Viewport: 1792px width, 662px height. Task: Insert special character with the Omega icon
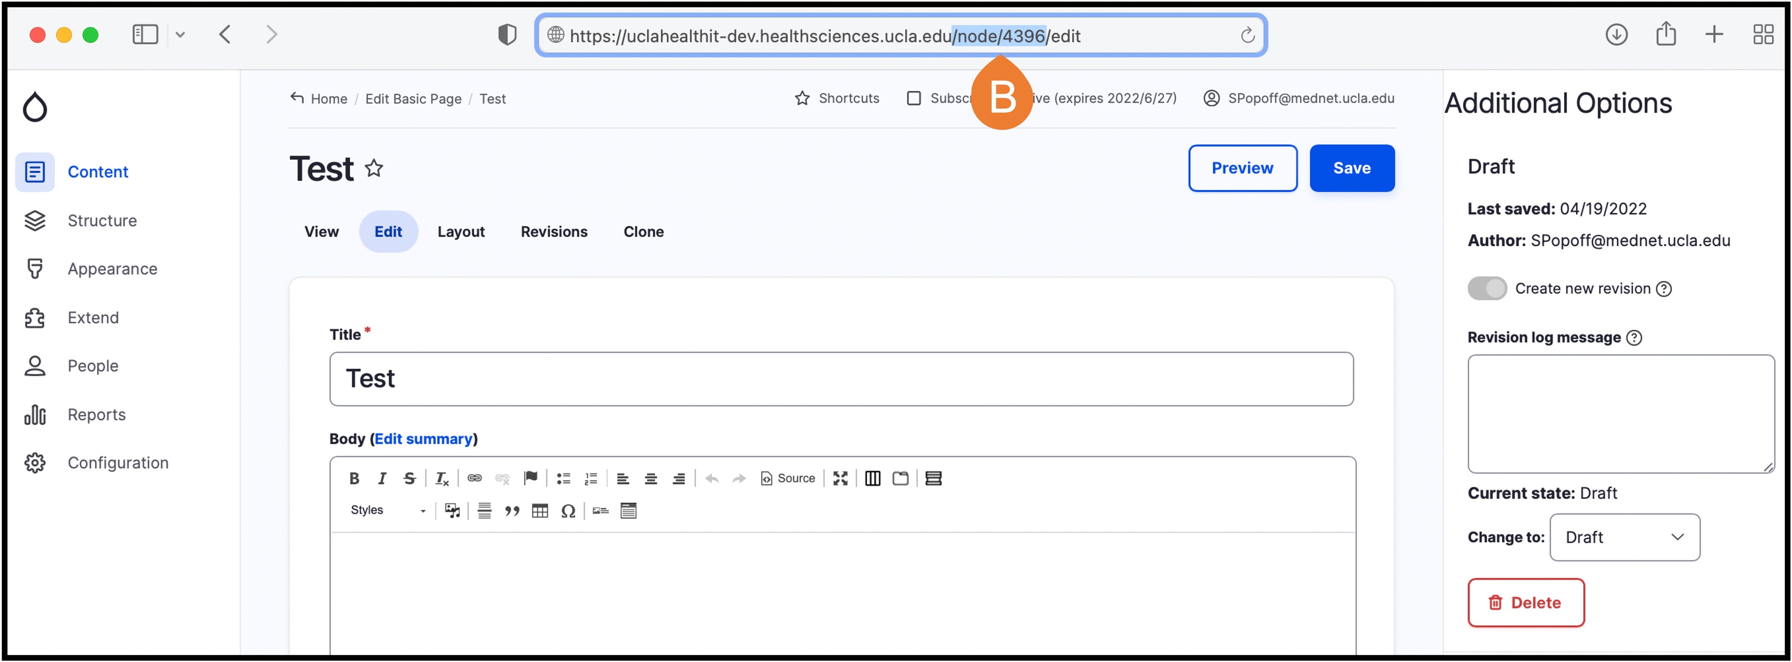[568, 511]
